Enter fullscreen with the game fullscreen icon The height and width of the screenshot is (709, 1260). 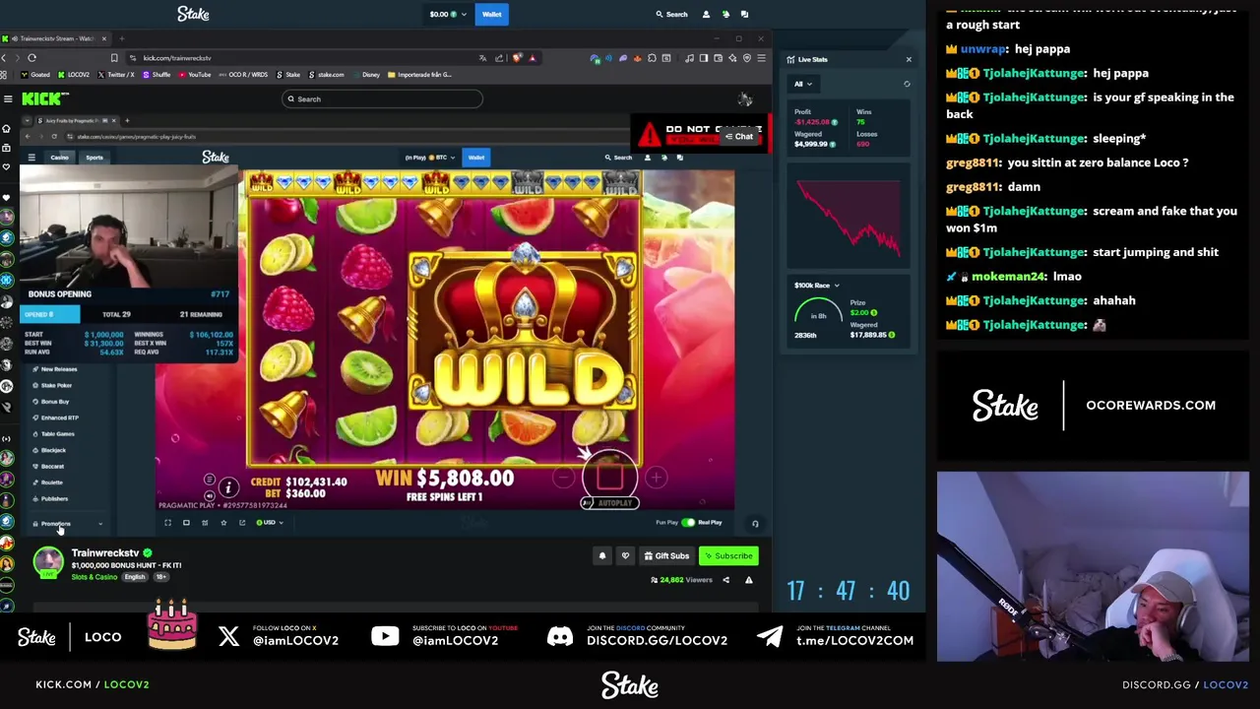pyautogui.click(x=167, y=523)
